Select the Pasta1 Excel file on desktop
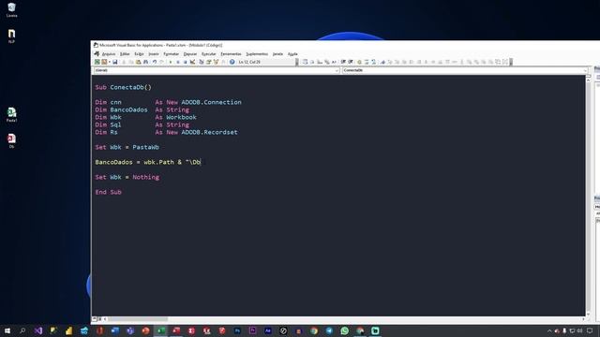The image size is (600, 337). point(11,114)
